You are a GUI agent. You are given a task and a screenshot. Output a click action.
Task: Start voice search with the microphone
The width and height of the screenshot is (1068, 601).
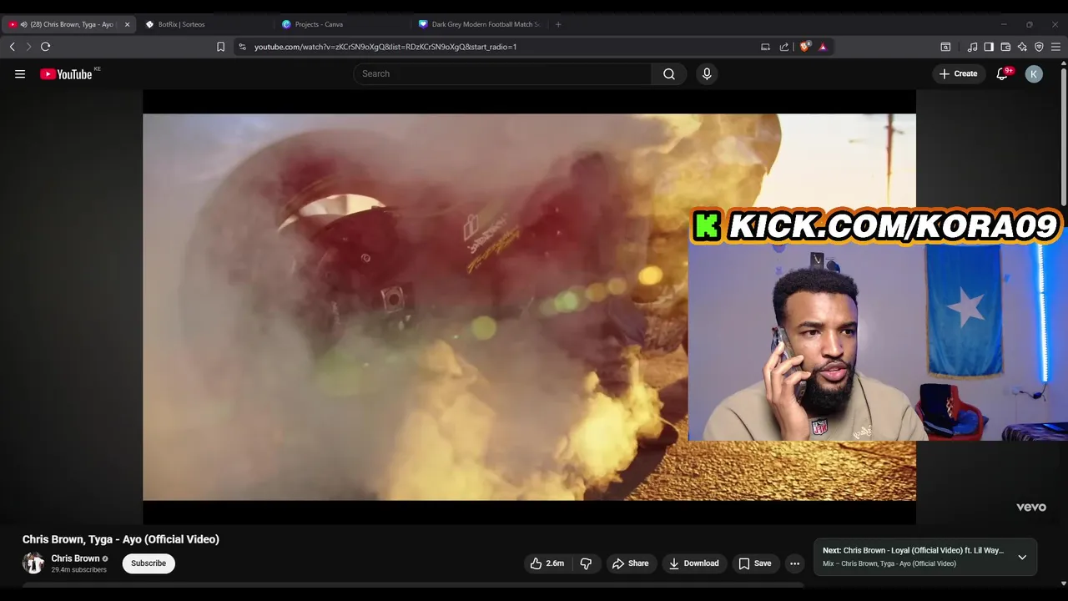pyautogui.click(x=707, y=73)
